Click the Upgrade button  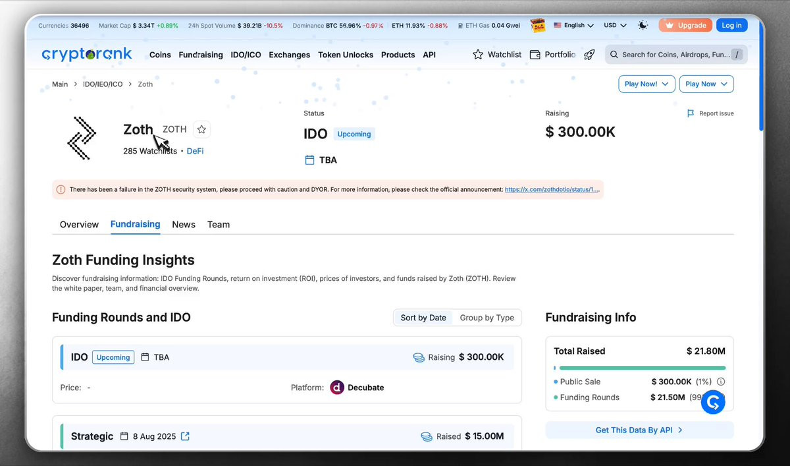pos(685,26)
